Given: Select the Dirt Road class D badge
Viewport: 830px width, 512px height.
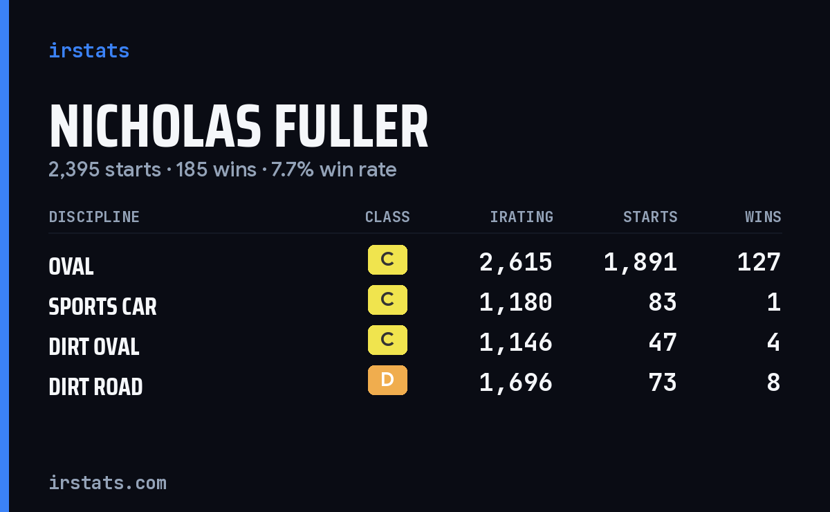Looking at the screenshot, I should (387, 381).
